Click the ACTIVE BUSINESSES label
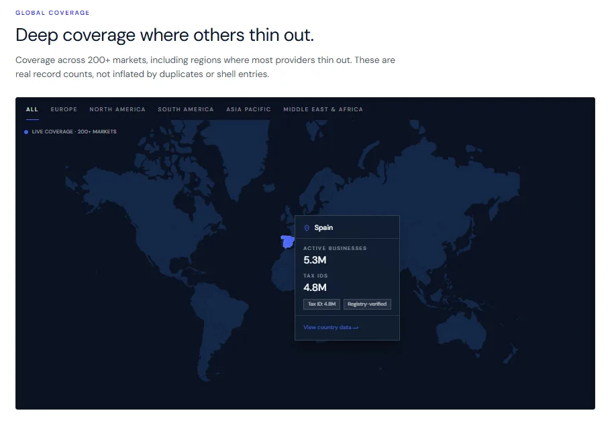Screen dimensions: 614x425 335,248
